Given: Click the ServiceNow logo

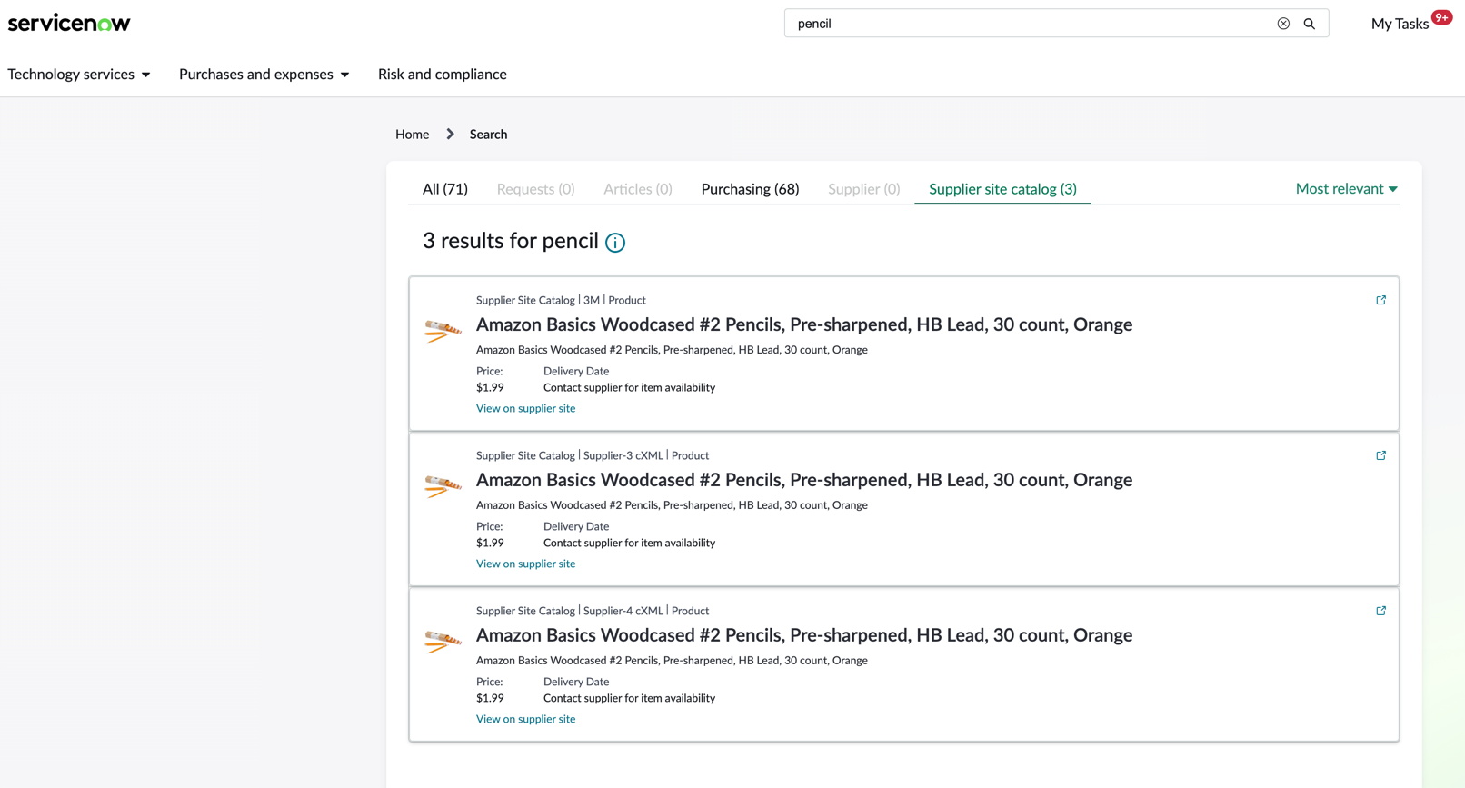Looking at the screenshot, I should tap(69, 23).
